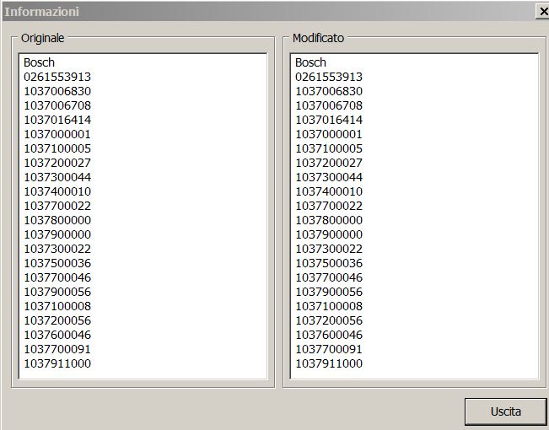Select 1037200027 in the Modificato list
Viewport: 549px width, 430px height.
click(x=329, y=163)
